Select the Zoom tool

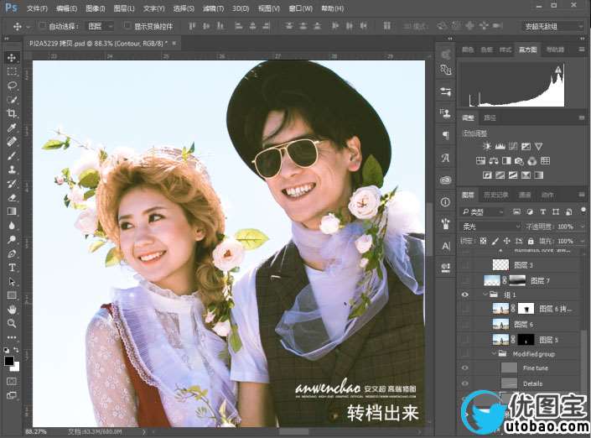pyautogui.click(x=12, y=323)
